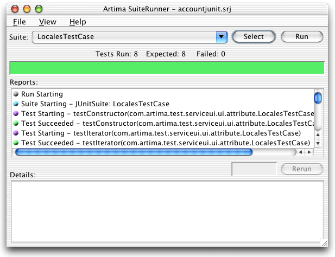Click inside the Details text area
The image size is (335, 257).
[167, 211]
